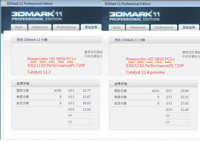Click '結合分数' label in right window
200x142 pixels.
click(120, 104)
